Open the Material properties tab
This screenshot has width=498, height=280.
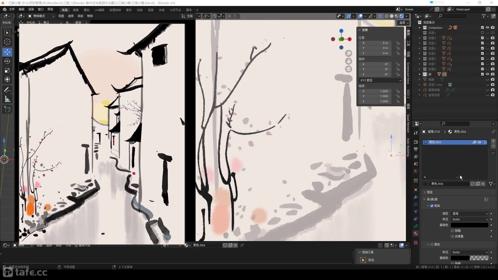[416, 233]
